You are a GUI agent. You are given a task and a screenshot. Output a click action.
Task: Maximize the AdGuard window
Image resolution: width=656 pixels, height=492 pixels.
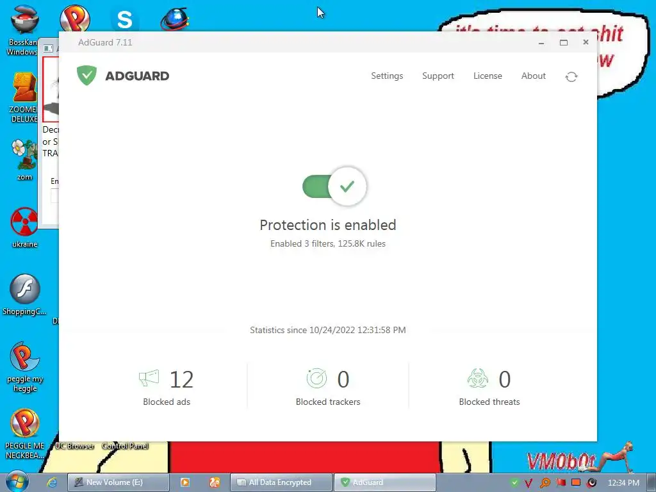(x=564, y=42)
